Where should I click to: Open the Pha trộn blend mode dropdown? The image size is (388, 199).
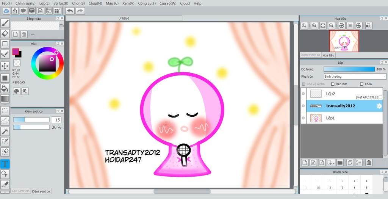coord(355,77)
